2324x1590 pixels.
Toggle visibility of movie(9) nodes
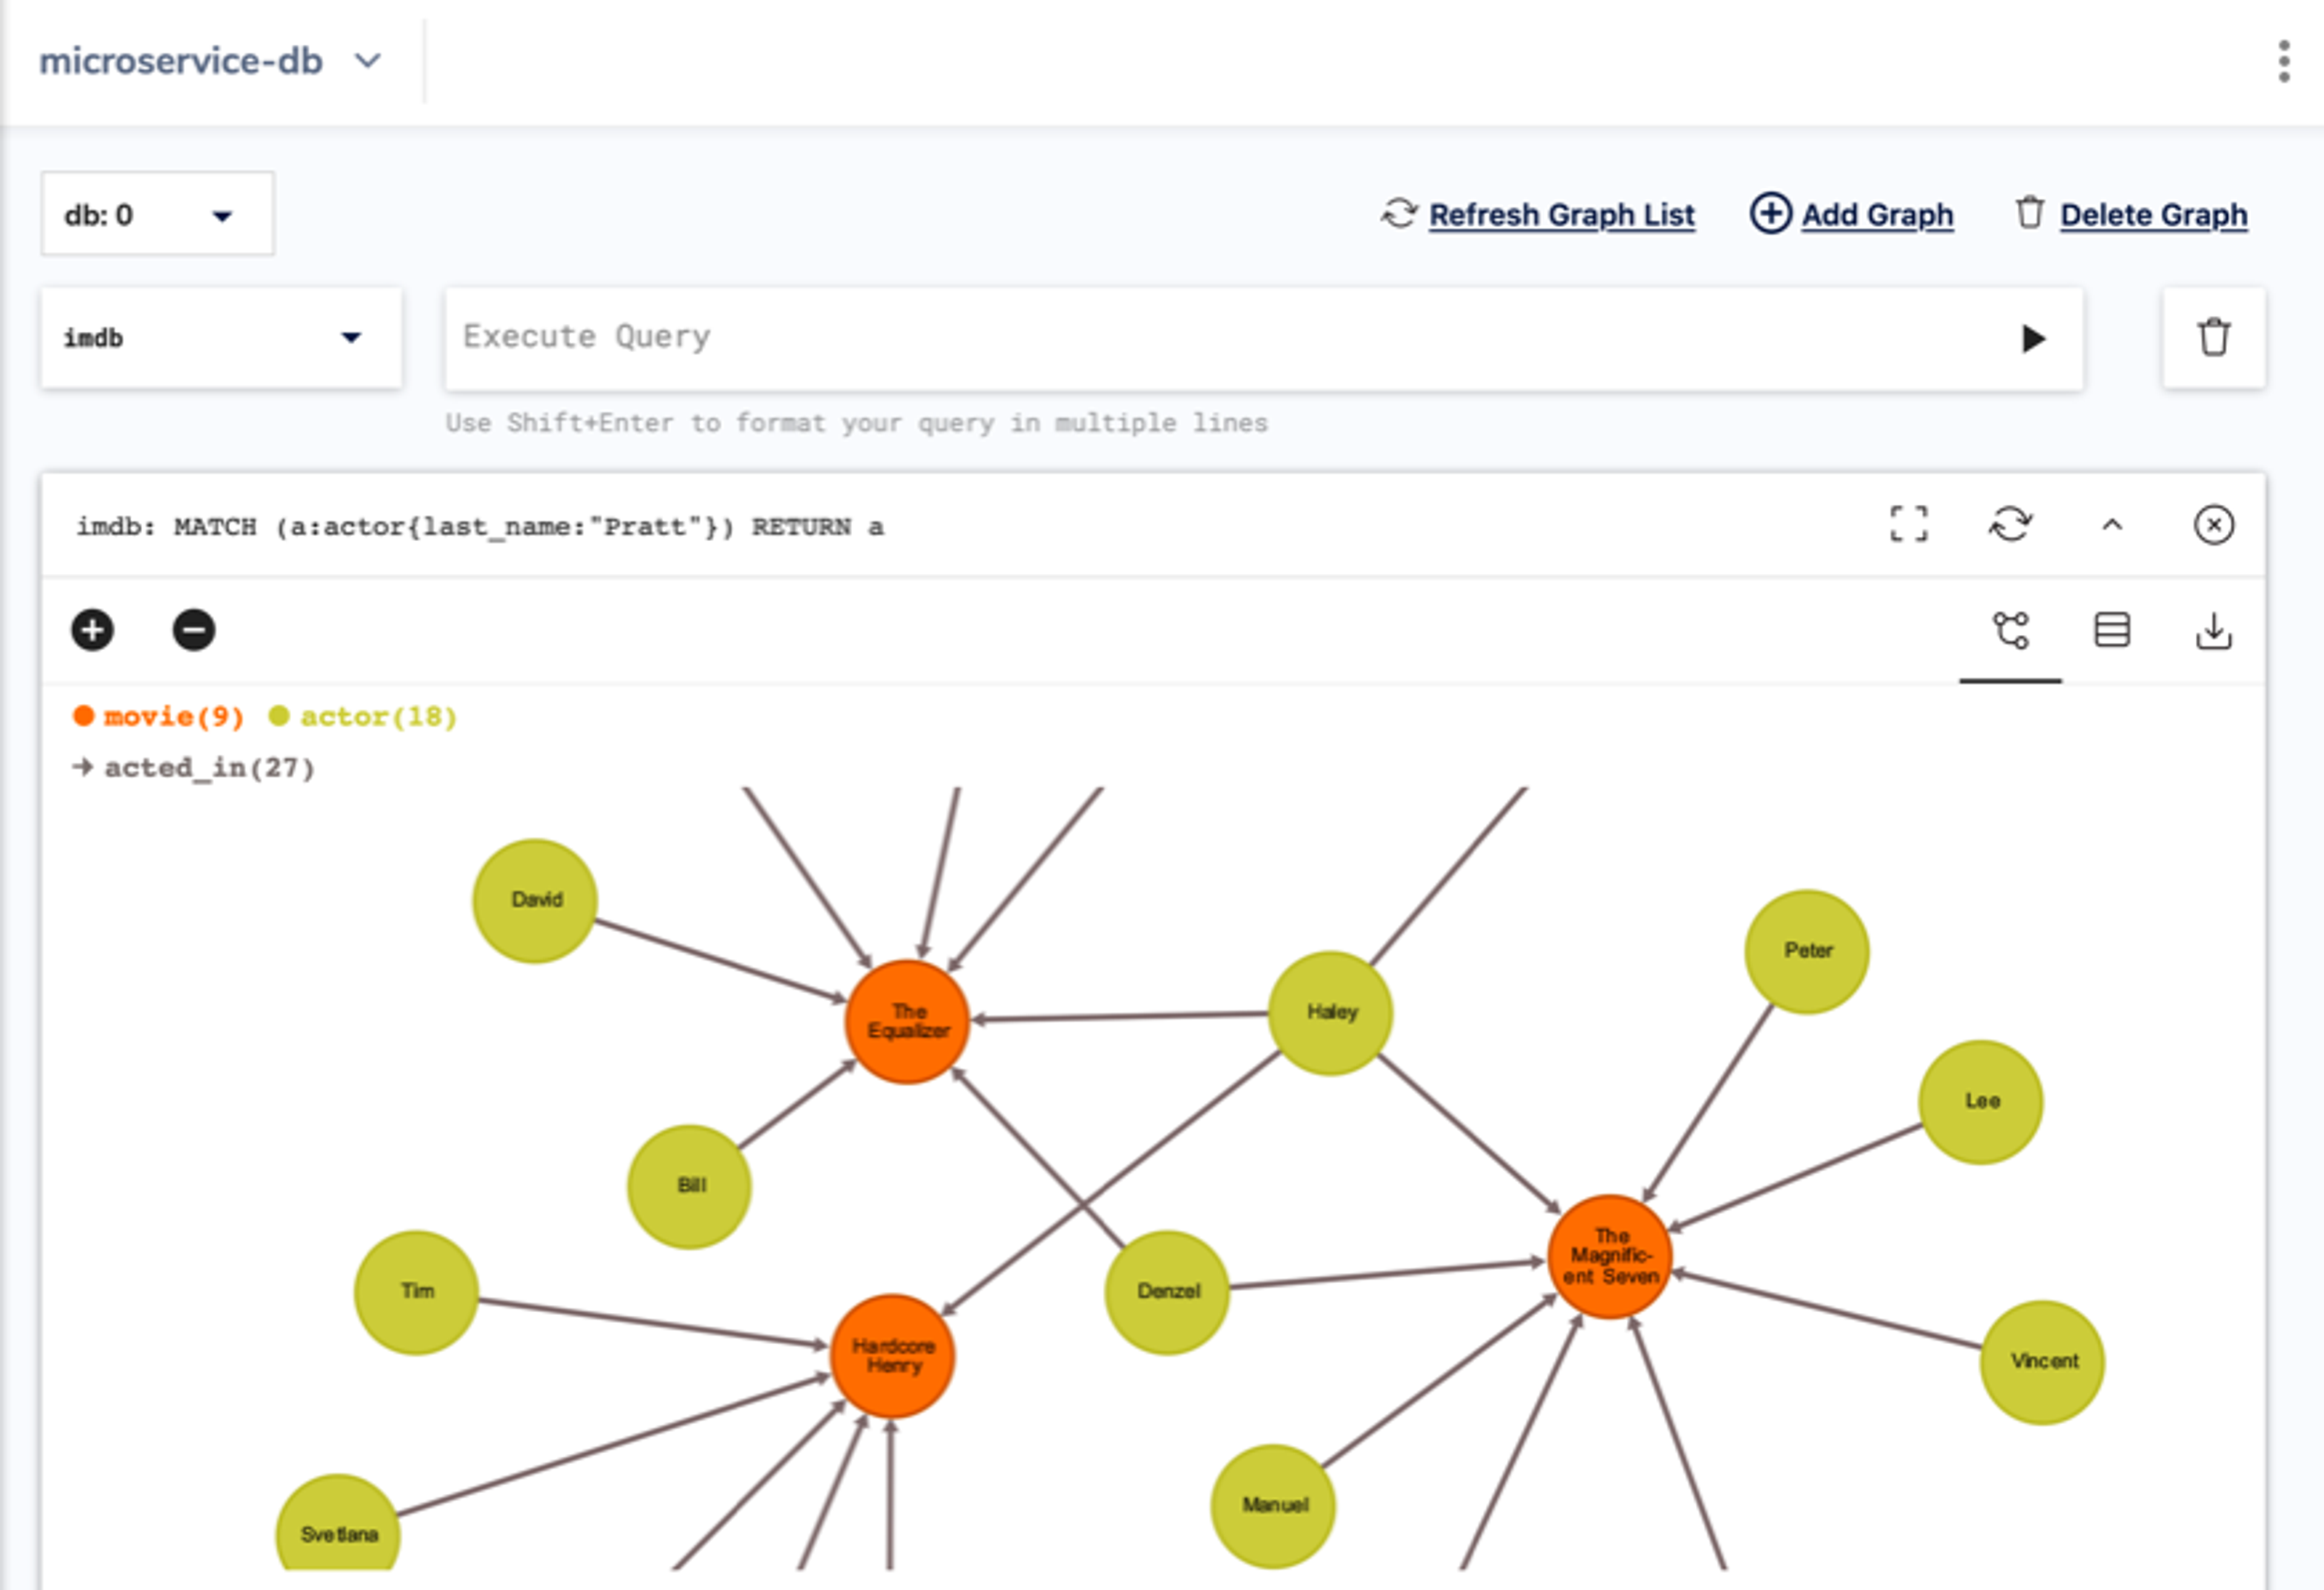pyautogui.click(x=160, y=715)
